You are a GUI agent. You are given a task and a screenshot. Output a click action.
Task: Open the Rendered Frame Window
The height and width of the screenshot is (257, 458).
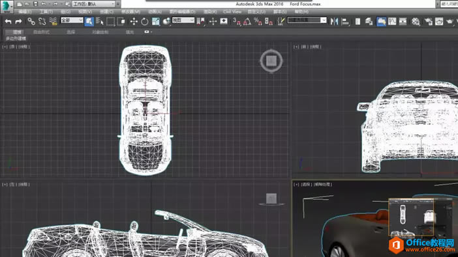tap(439, 21)
